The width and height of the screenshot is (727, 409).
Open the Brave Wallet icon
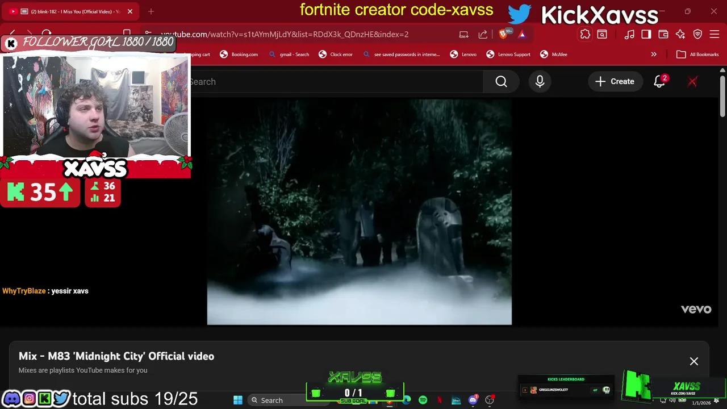coord(663,35)
